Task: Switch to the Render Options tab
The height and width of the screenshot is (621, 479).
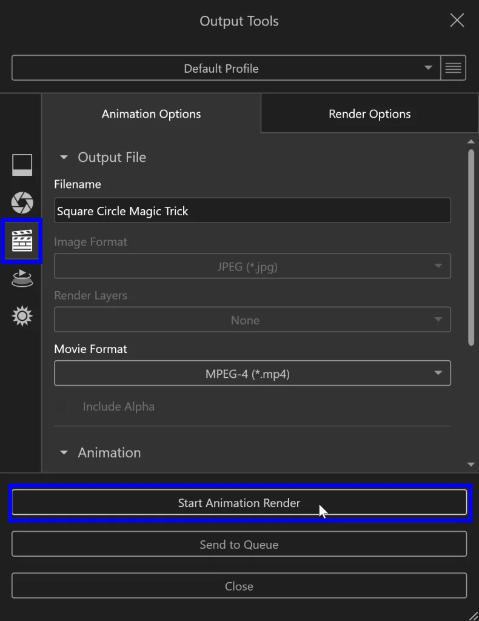Action: pyautogui.click(x=369, y=114)
